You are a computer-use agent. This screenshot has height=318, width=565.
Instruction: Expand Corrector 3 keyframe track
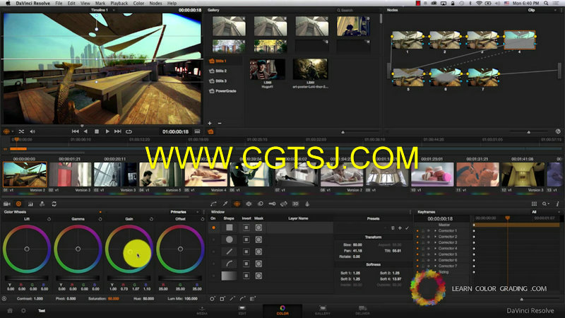pyautogui.click(x=435, y=242)
